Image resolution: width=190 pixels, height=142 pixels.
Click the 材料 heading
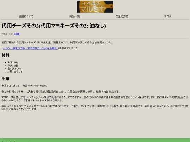click(x=5, y=55)
